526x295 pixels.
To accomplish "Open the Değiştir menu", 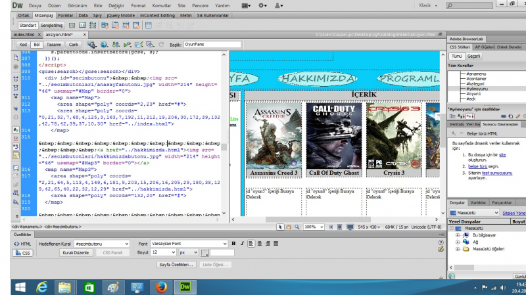I will pyautogui.click(x=116, y=5).
